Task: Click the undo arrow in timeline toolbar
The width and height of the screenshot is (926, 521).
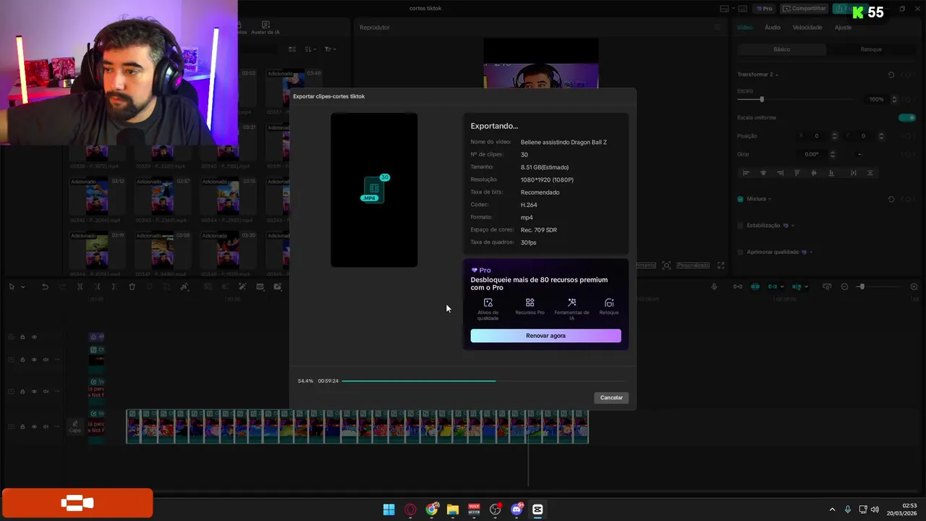Action: (45, 287)
